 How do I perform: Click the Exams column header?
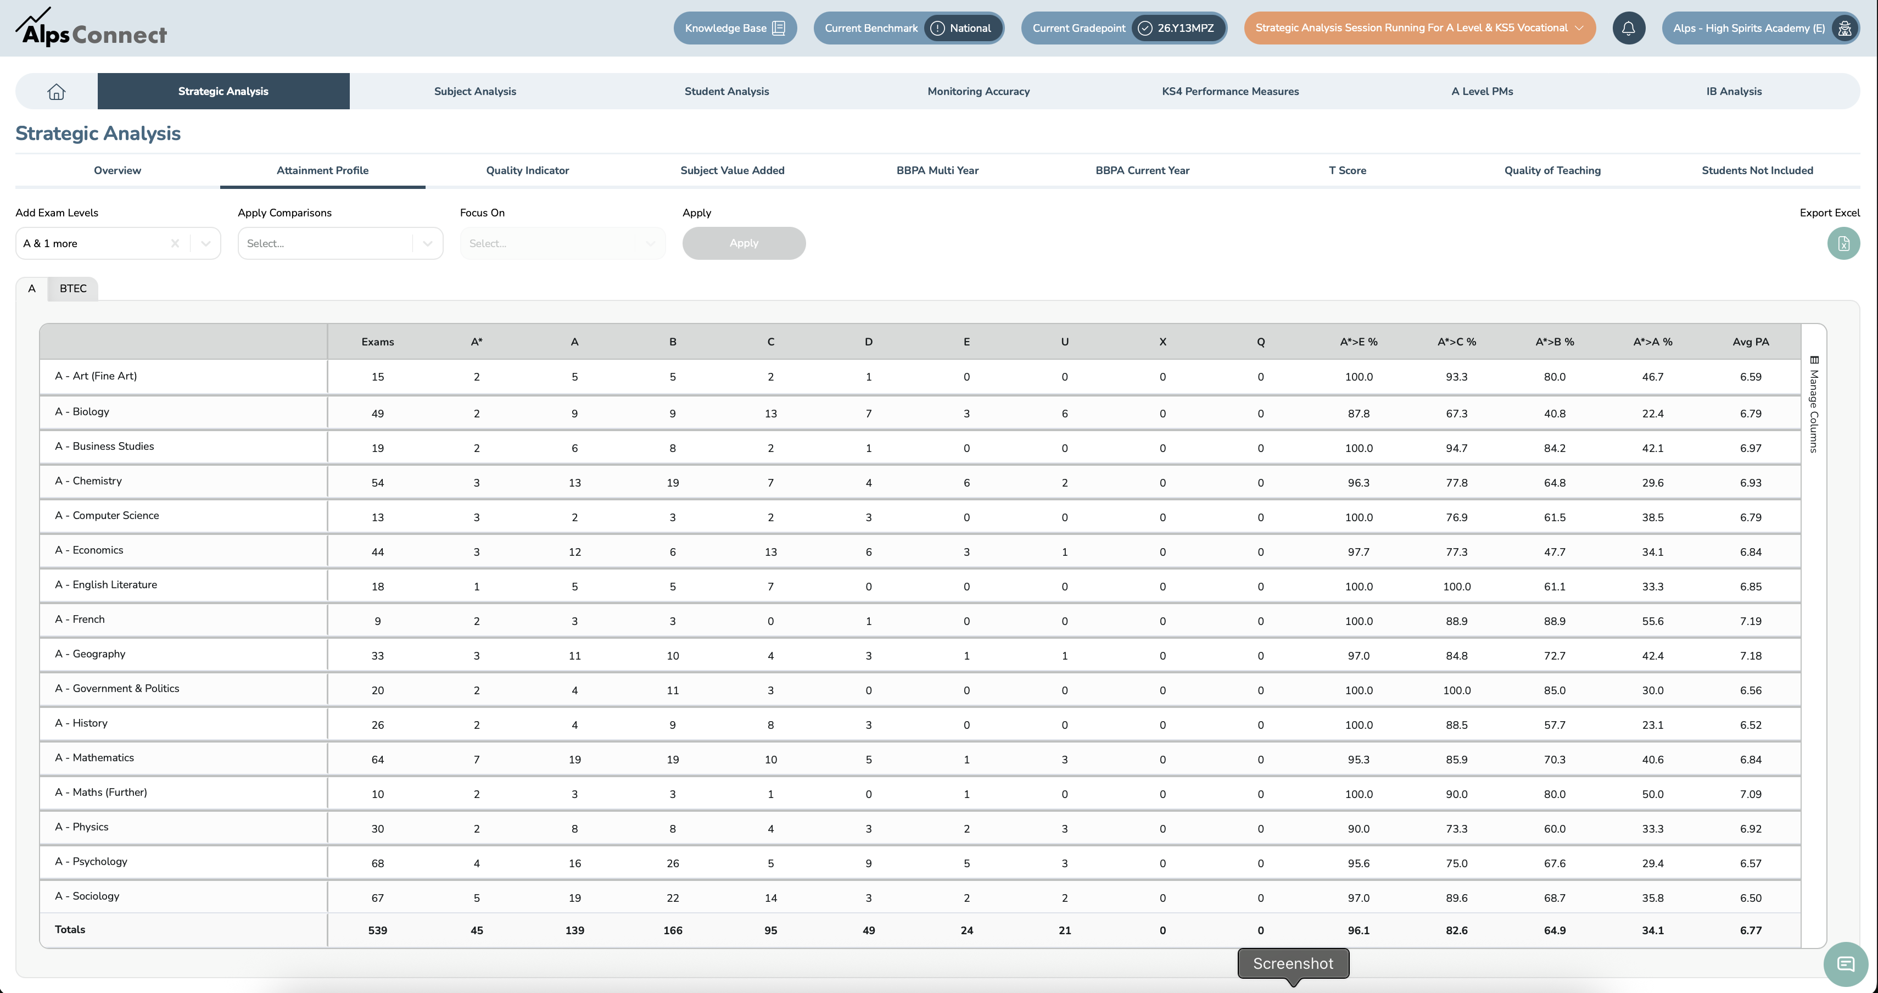pos(378,342)
